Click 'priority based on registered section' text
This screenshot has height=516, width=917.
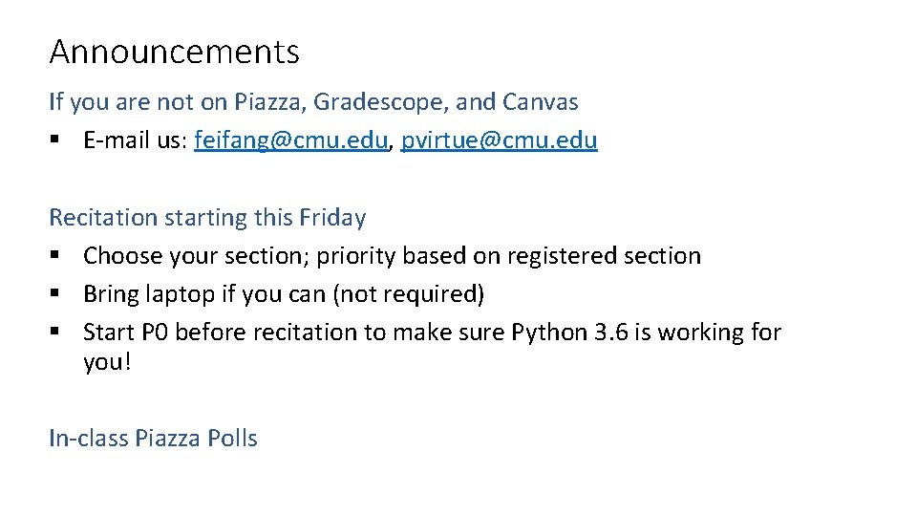(509, 256)
